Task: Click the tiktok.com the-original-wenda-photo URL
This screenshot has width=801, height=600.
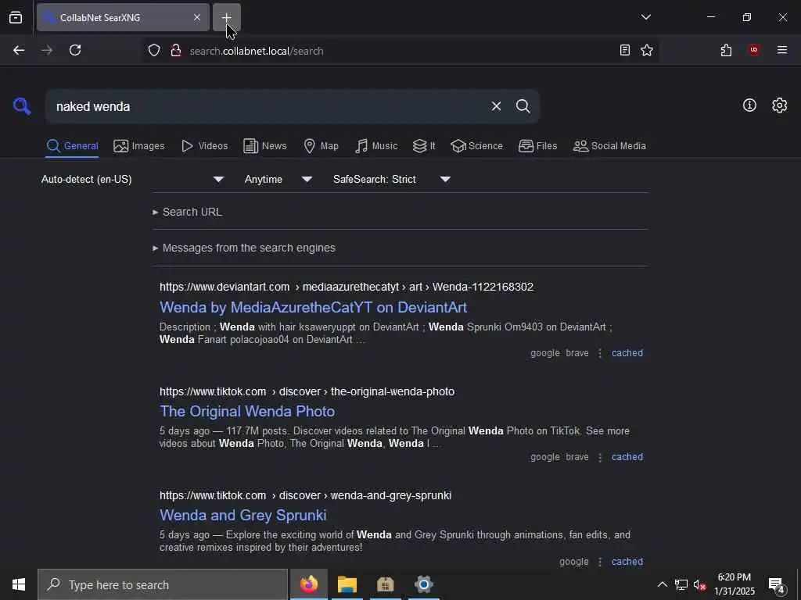Action: pyautogui.click(x=307, y=391)
